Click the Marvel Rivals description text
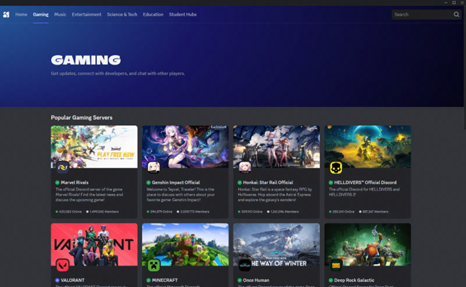 click(x=89, y=195)
